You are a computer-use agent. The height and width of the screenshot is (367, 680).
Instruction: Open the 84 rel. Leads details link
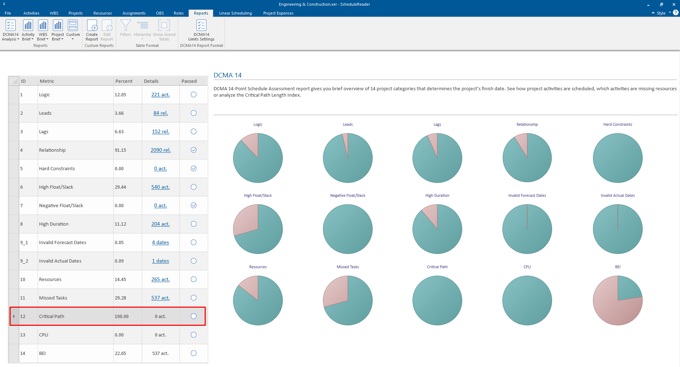coord(161,113)
